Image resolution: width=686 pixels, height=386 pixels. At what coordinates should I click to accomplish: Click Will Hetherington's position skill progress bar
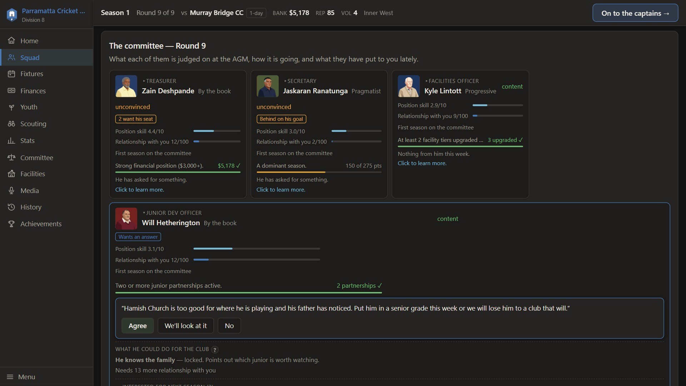coord(257,248)
